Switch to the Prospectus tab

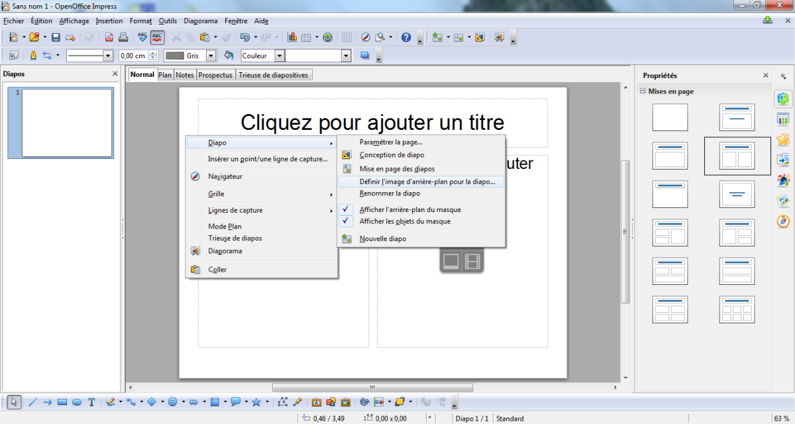click(215, 75)
